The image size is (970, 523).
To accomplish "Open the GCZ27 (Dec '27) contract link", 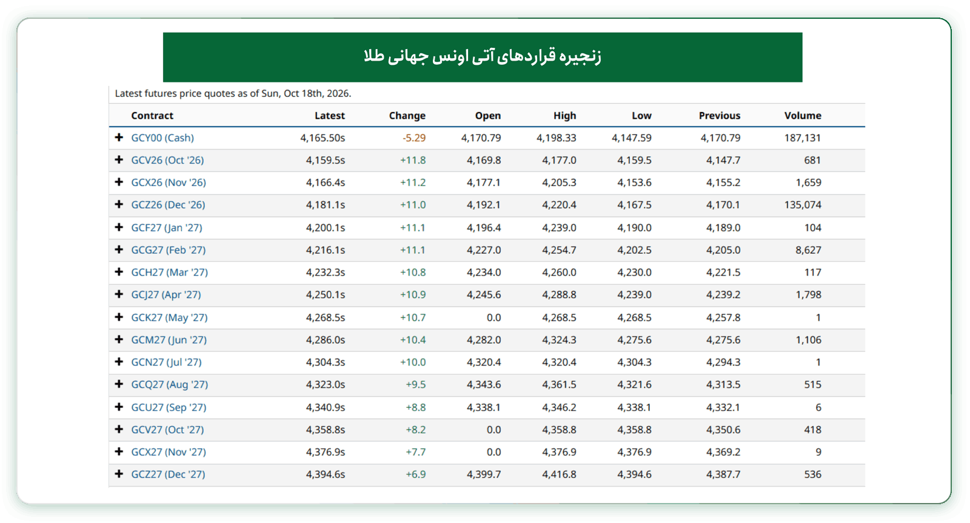I will point(168,475).
